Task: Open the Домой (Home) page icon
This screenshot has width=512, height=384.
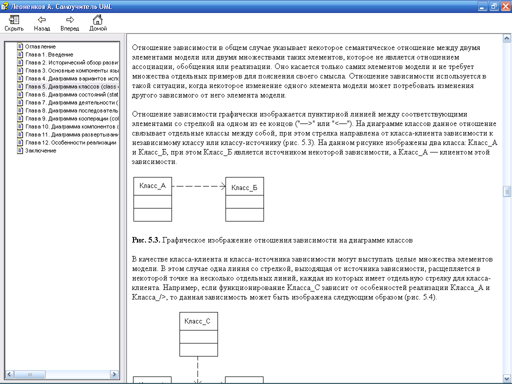Action: (x=97, y=19)
